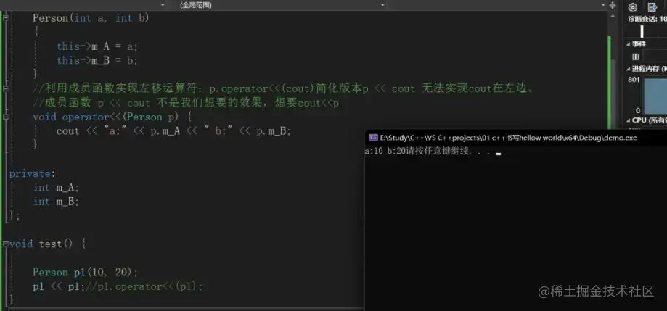Screen dimensions: 667x311
Task: Click the process memory usage graph
Action: pos(655,96)
